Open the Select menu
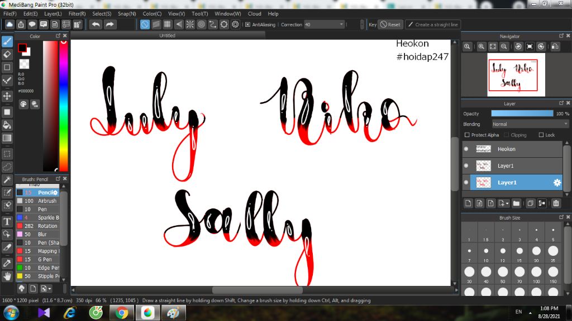Screen dimensions: 572x321 coord(102,14)
